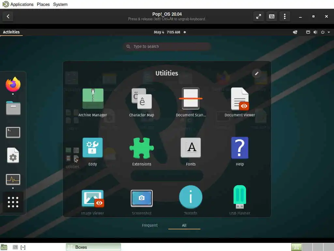Click the Show Applications grid button

pyautogui.click(x=13, y=202)
